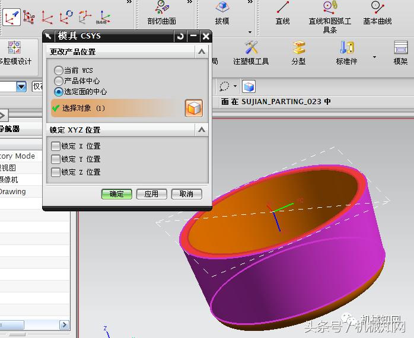The height and width of the screenshot is (338, 414).
Task: Open small dropdown arrow below 拔模 group
Action: pyautogui.click(x=250, y=33)
